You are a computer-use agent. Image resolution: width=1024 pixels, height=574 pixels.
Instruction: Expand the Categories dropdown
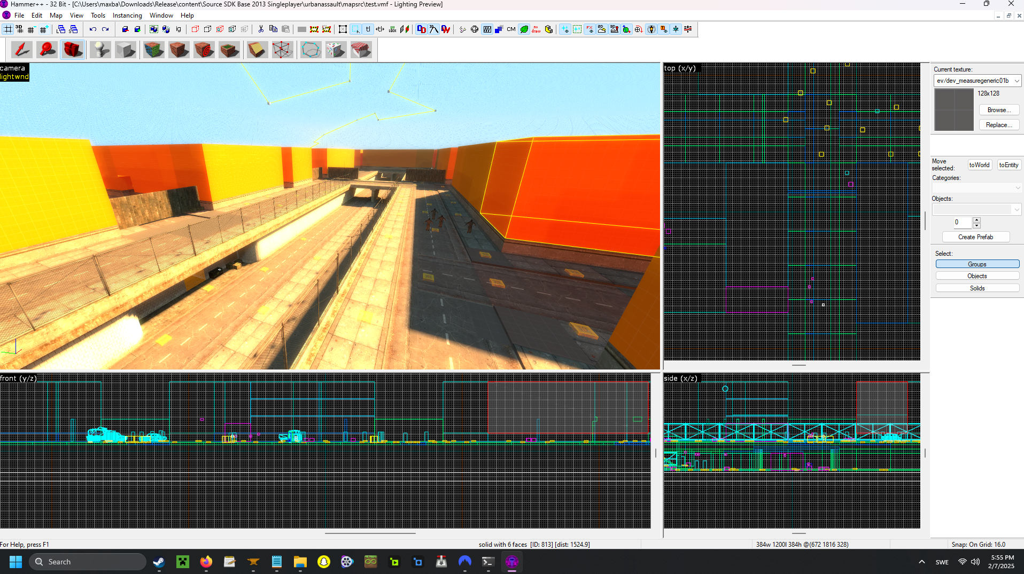[977, 188]
